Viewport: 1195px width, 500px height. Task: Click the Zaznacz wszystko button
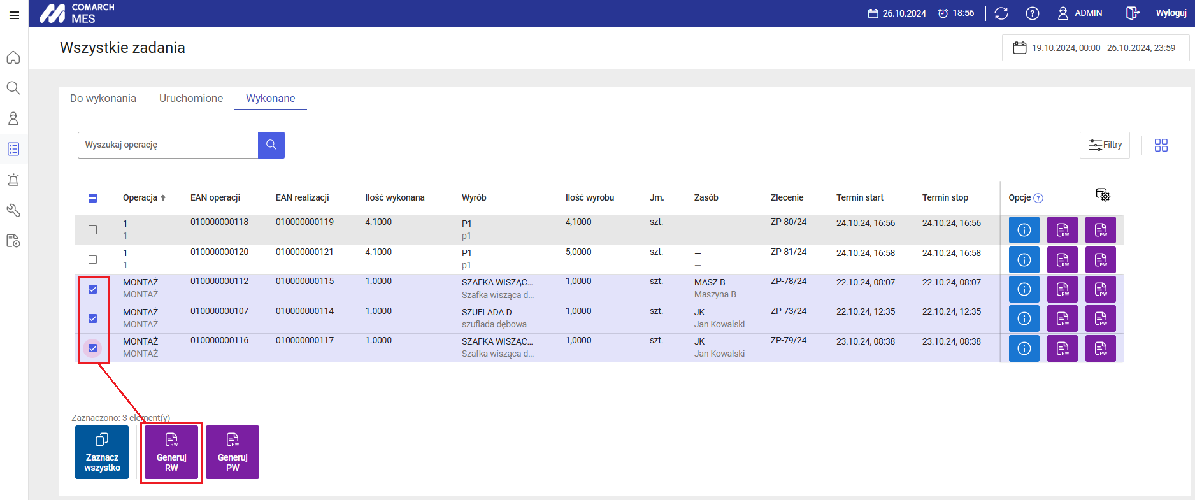pyautogui.click(x=102, y=452)
